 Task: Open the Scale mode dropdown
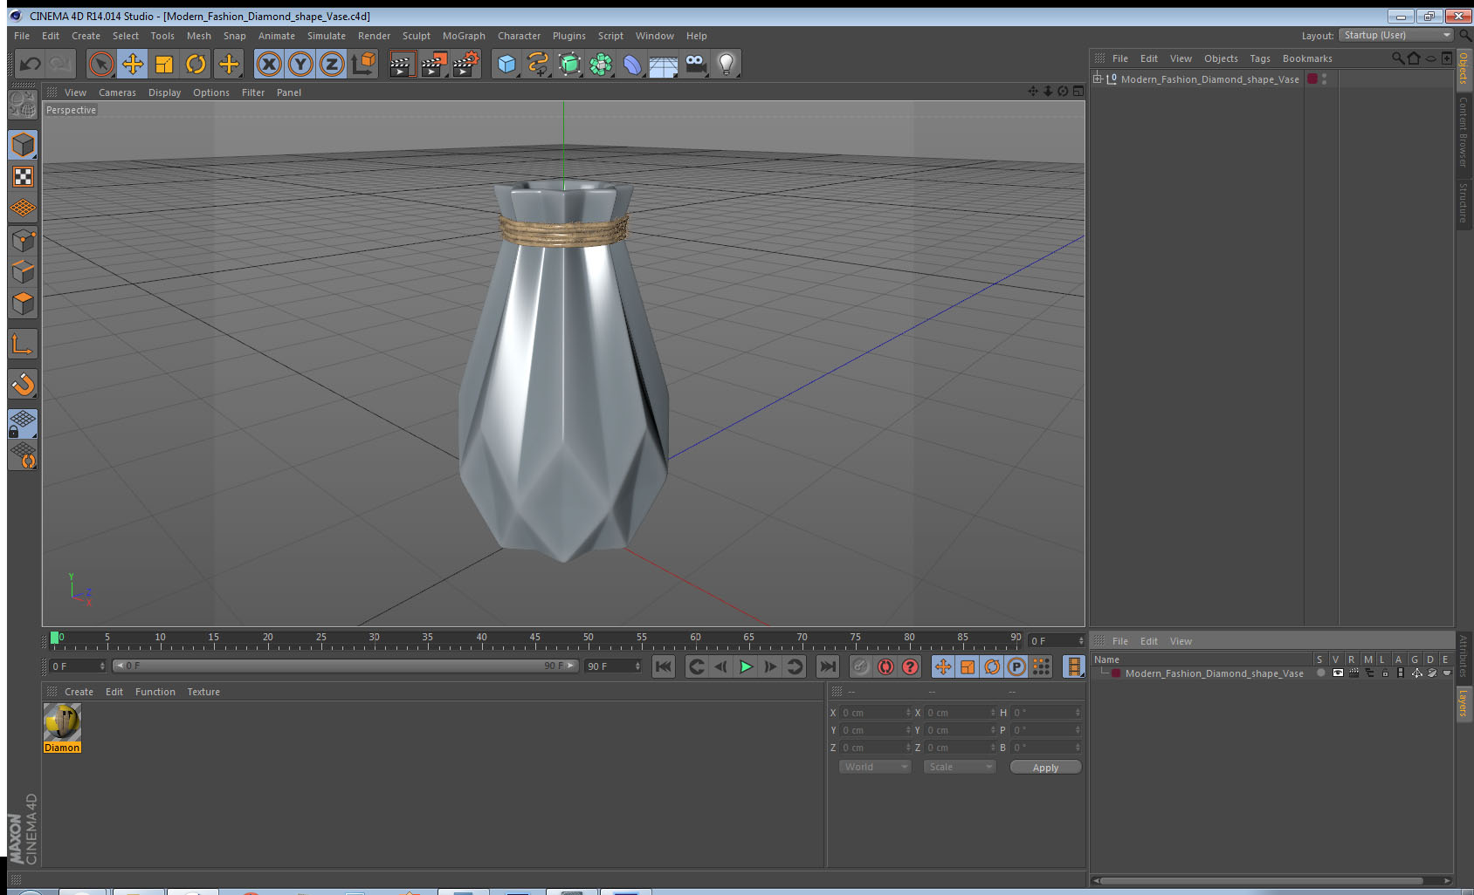pos(960,767)
